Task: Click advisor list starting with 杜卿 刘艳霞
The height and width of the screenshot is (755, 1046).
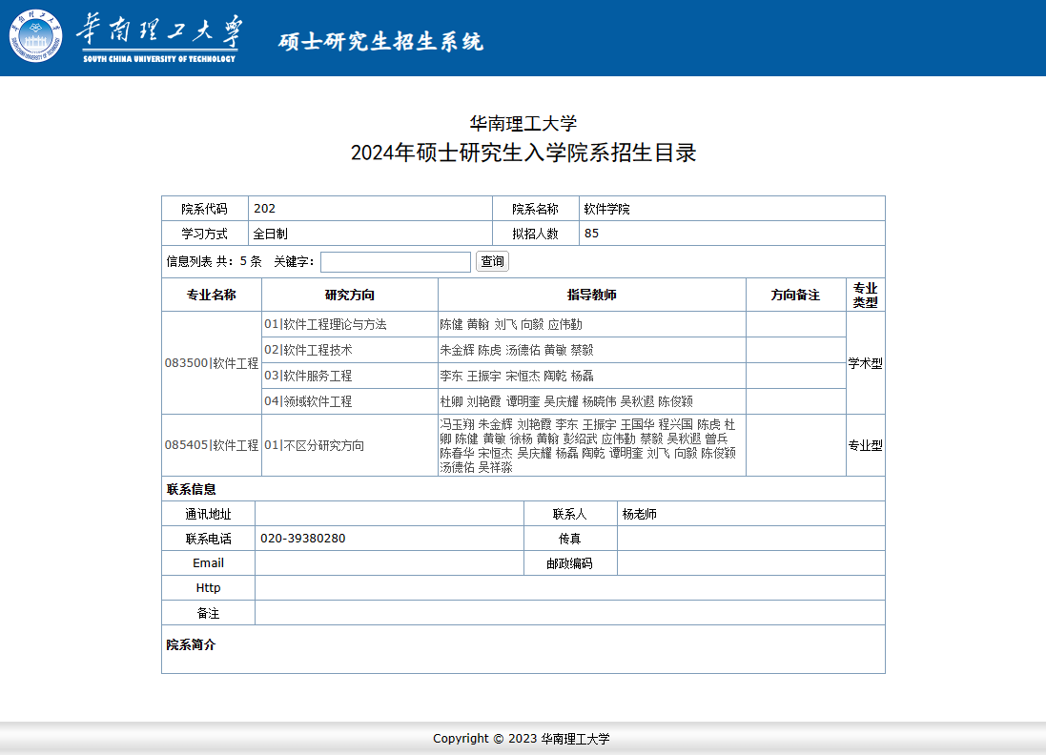Action: tap(566, 401)
